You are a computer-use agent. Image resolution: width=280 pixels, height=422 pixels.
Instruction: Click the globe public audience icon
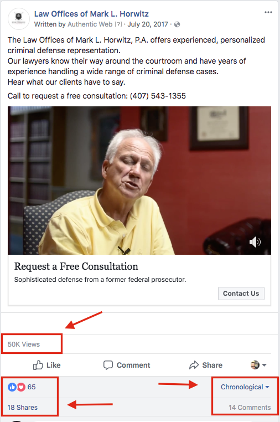tap(177, 24)
